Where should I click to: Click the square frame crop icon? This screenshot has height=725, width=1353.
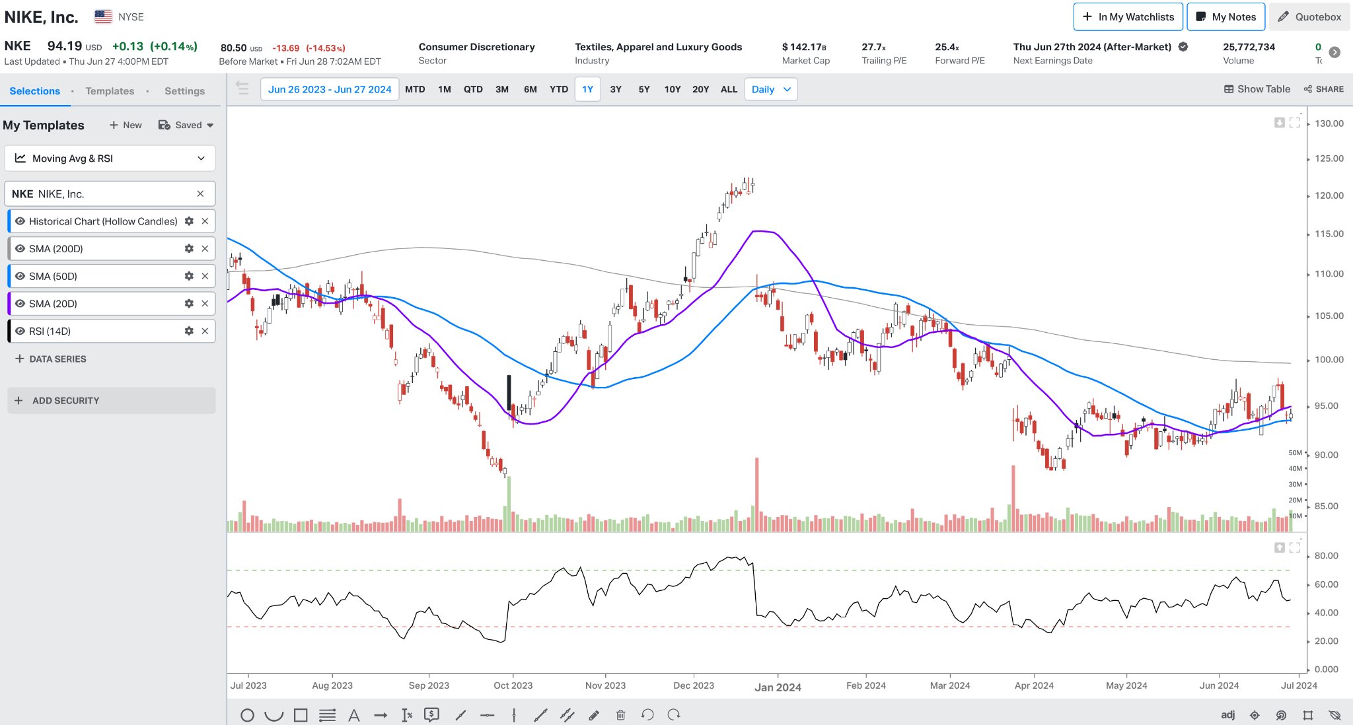pyautogui.click(x=1307, y=715)
